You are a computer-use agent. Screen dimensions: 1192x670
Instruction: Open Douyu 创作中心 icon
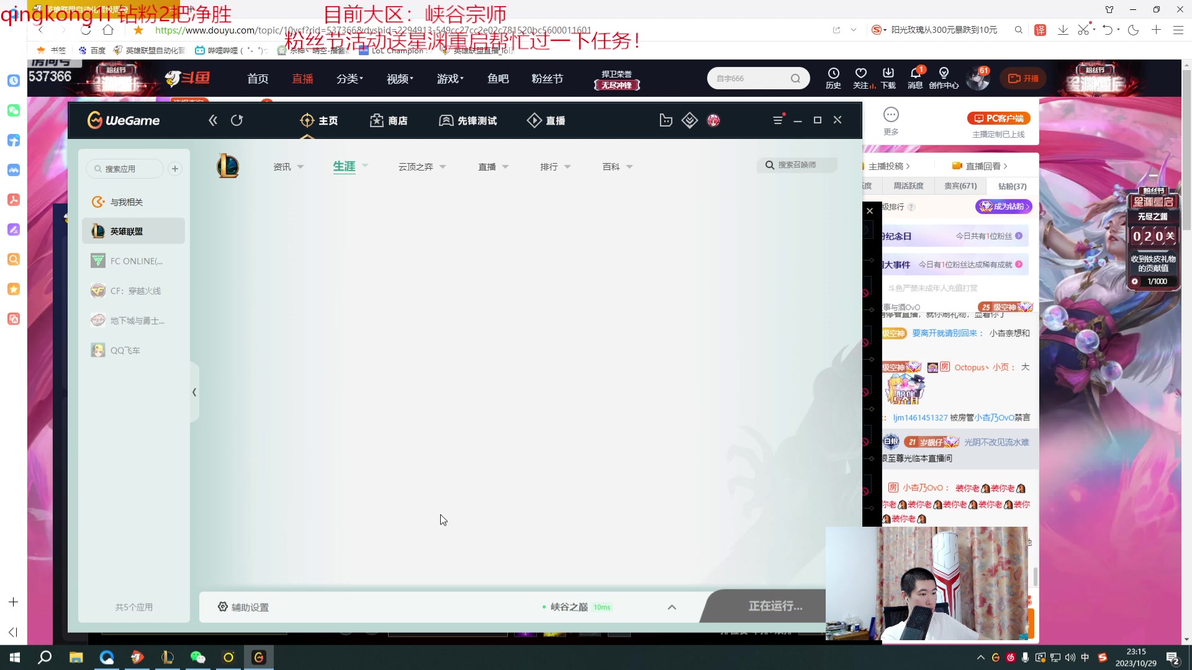pyautogui.click(x=944, y=78)
